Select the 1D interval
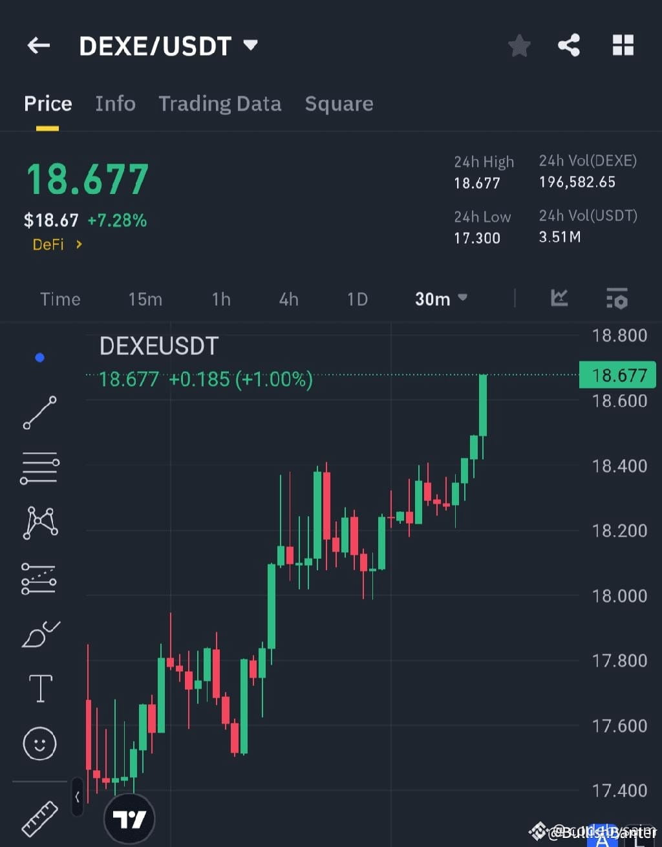Image resolution: width=662 pixels, height=847 pixels. [x=357, y=299]
